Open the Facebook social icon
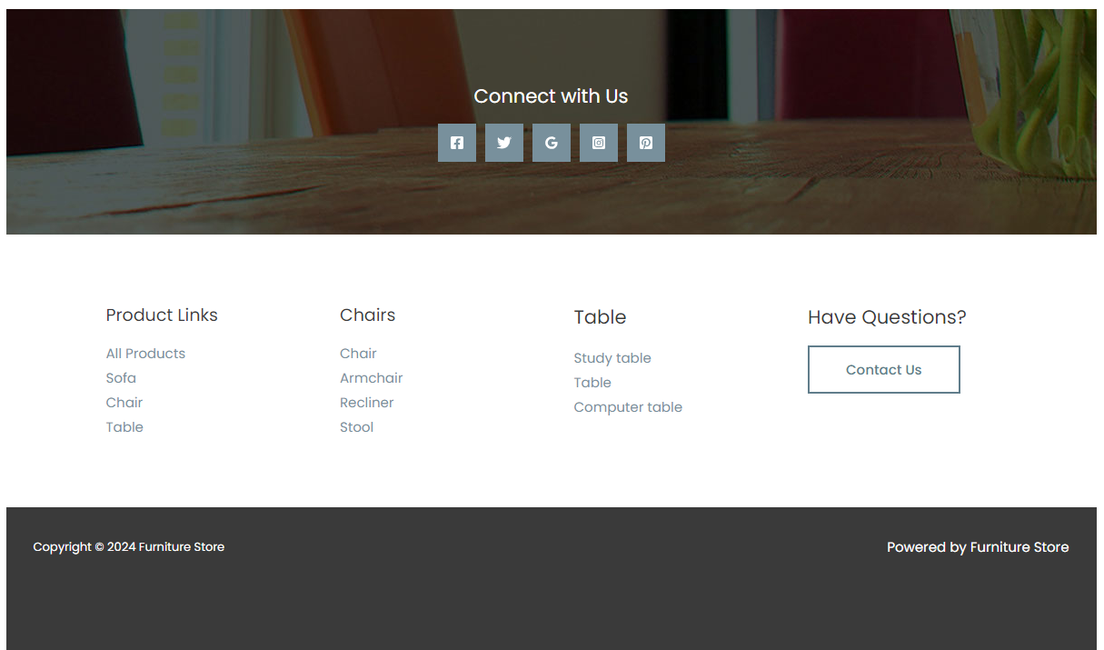The height and width of the screenshot is (650, 1104). pos(457,143)
